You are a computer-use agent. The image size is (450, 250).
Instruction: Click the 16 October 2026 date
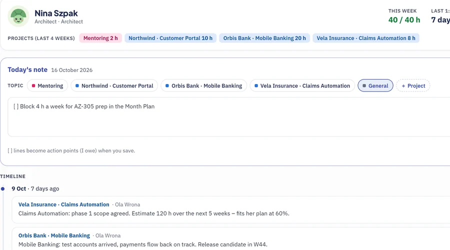[71, 70]
